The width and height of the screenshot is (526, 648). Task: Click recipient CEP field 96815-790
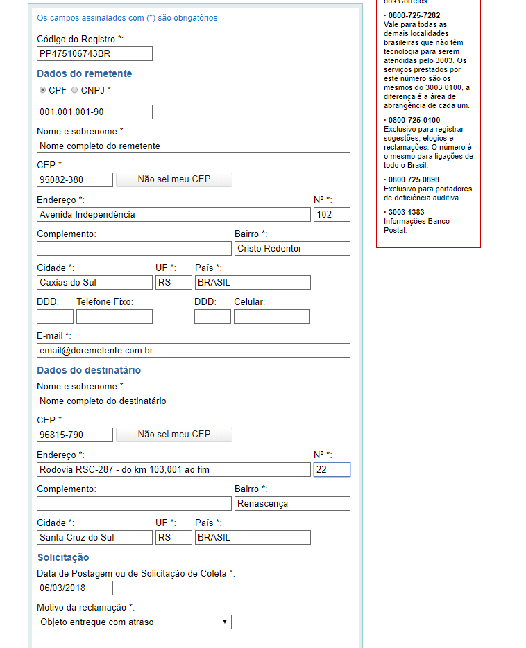[x=74, y=435]
